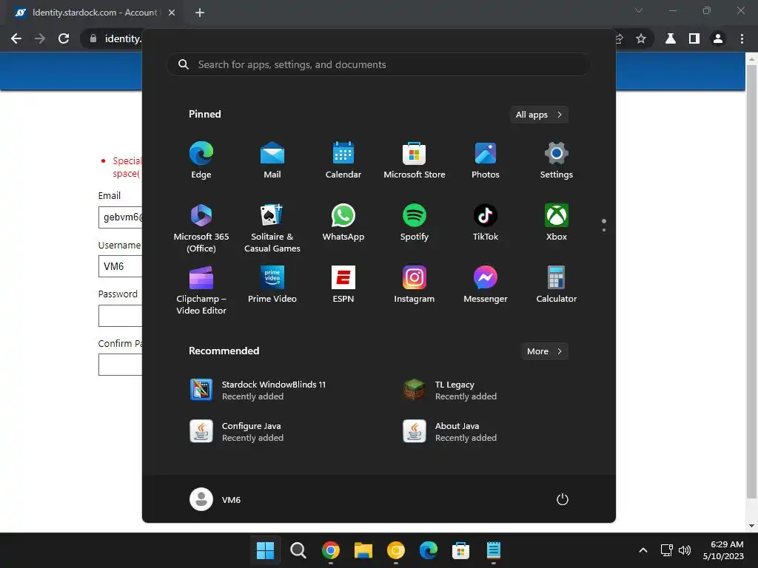Open taskbar Search
Image resolution: width=758 pixels, height=568 pixels.
click(298, 550)
